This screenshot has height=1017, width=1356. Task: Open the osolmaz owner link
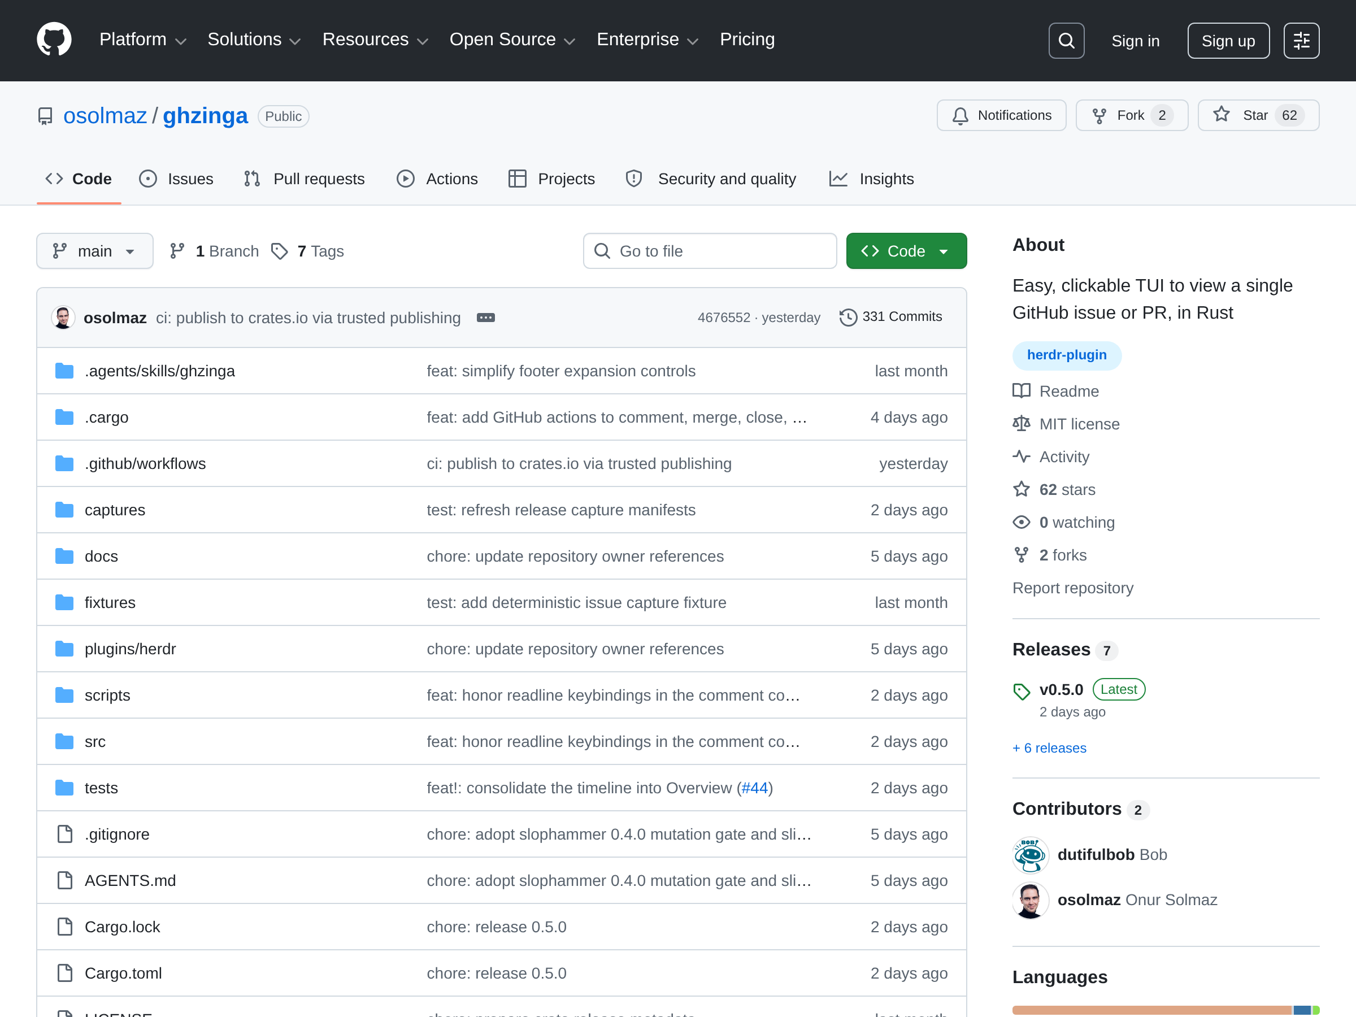105,116
